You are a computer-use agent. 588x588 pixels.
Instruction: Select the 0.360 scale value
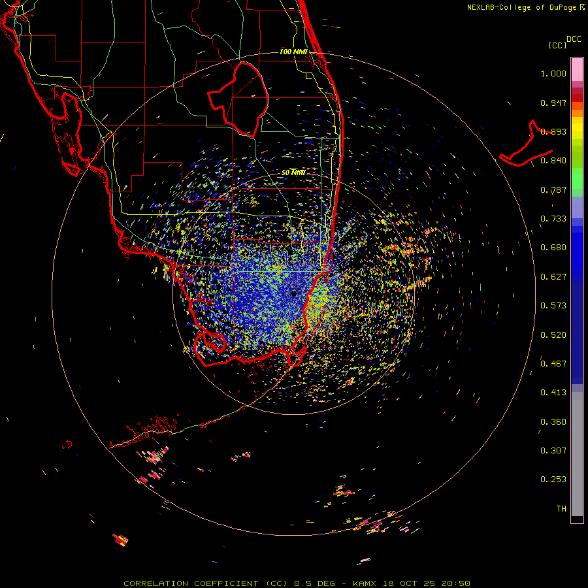click(x=553, y=422)
